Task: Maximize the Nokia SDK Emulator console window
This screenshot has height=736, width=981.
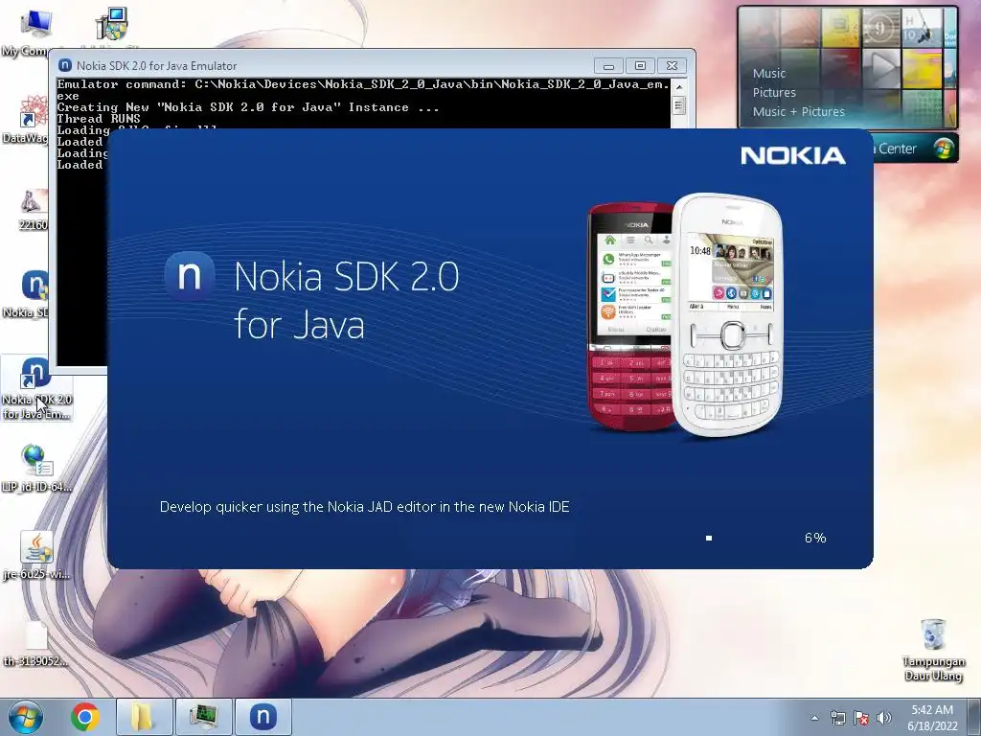Action: pos(640,66)
